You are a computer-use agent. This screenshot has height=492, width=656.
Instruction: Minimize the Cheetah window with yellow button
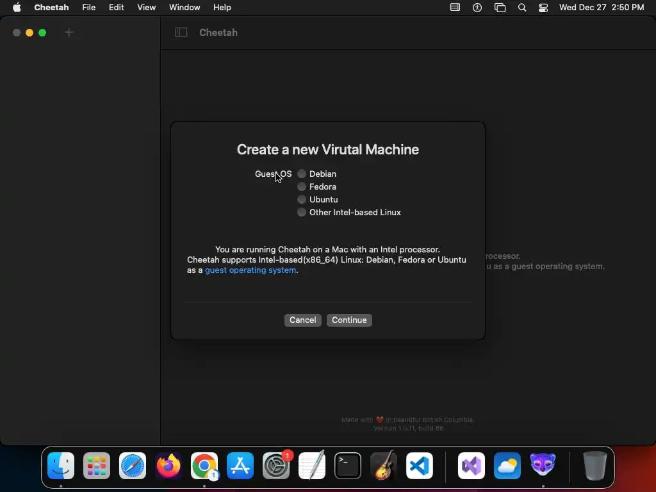(29, 33)
